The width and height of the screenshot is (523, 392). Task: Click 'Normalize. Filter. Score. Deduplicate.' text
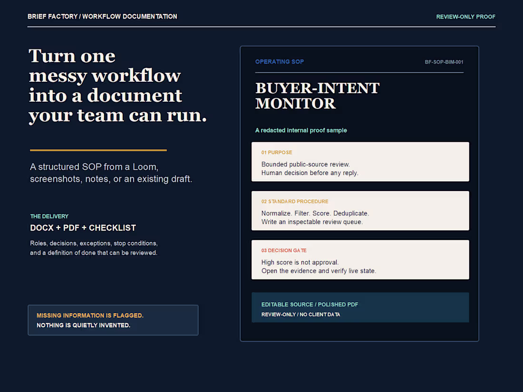[315, 213]
